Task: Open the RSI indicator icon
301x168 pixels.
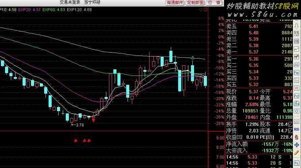Action: [297, 129]
